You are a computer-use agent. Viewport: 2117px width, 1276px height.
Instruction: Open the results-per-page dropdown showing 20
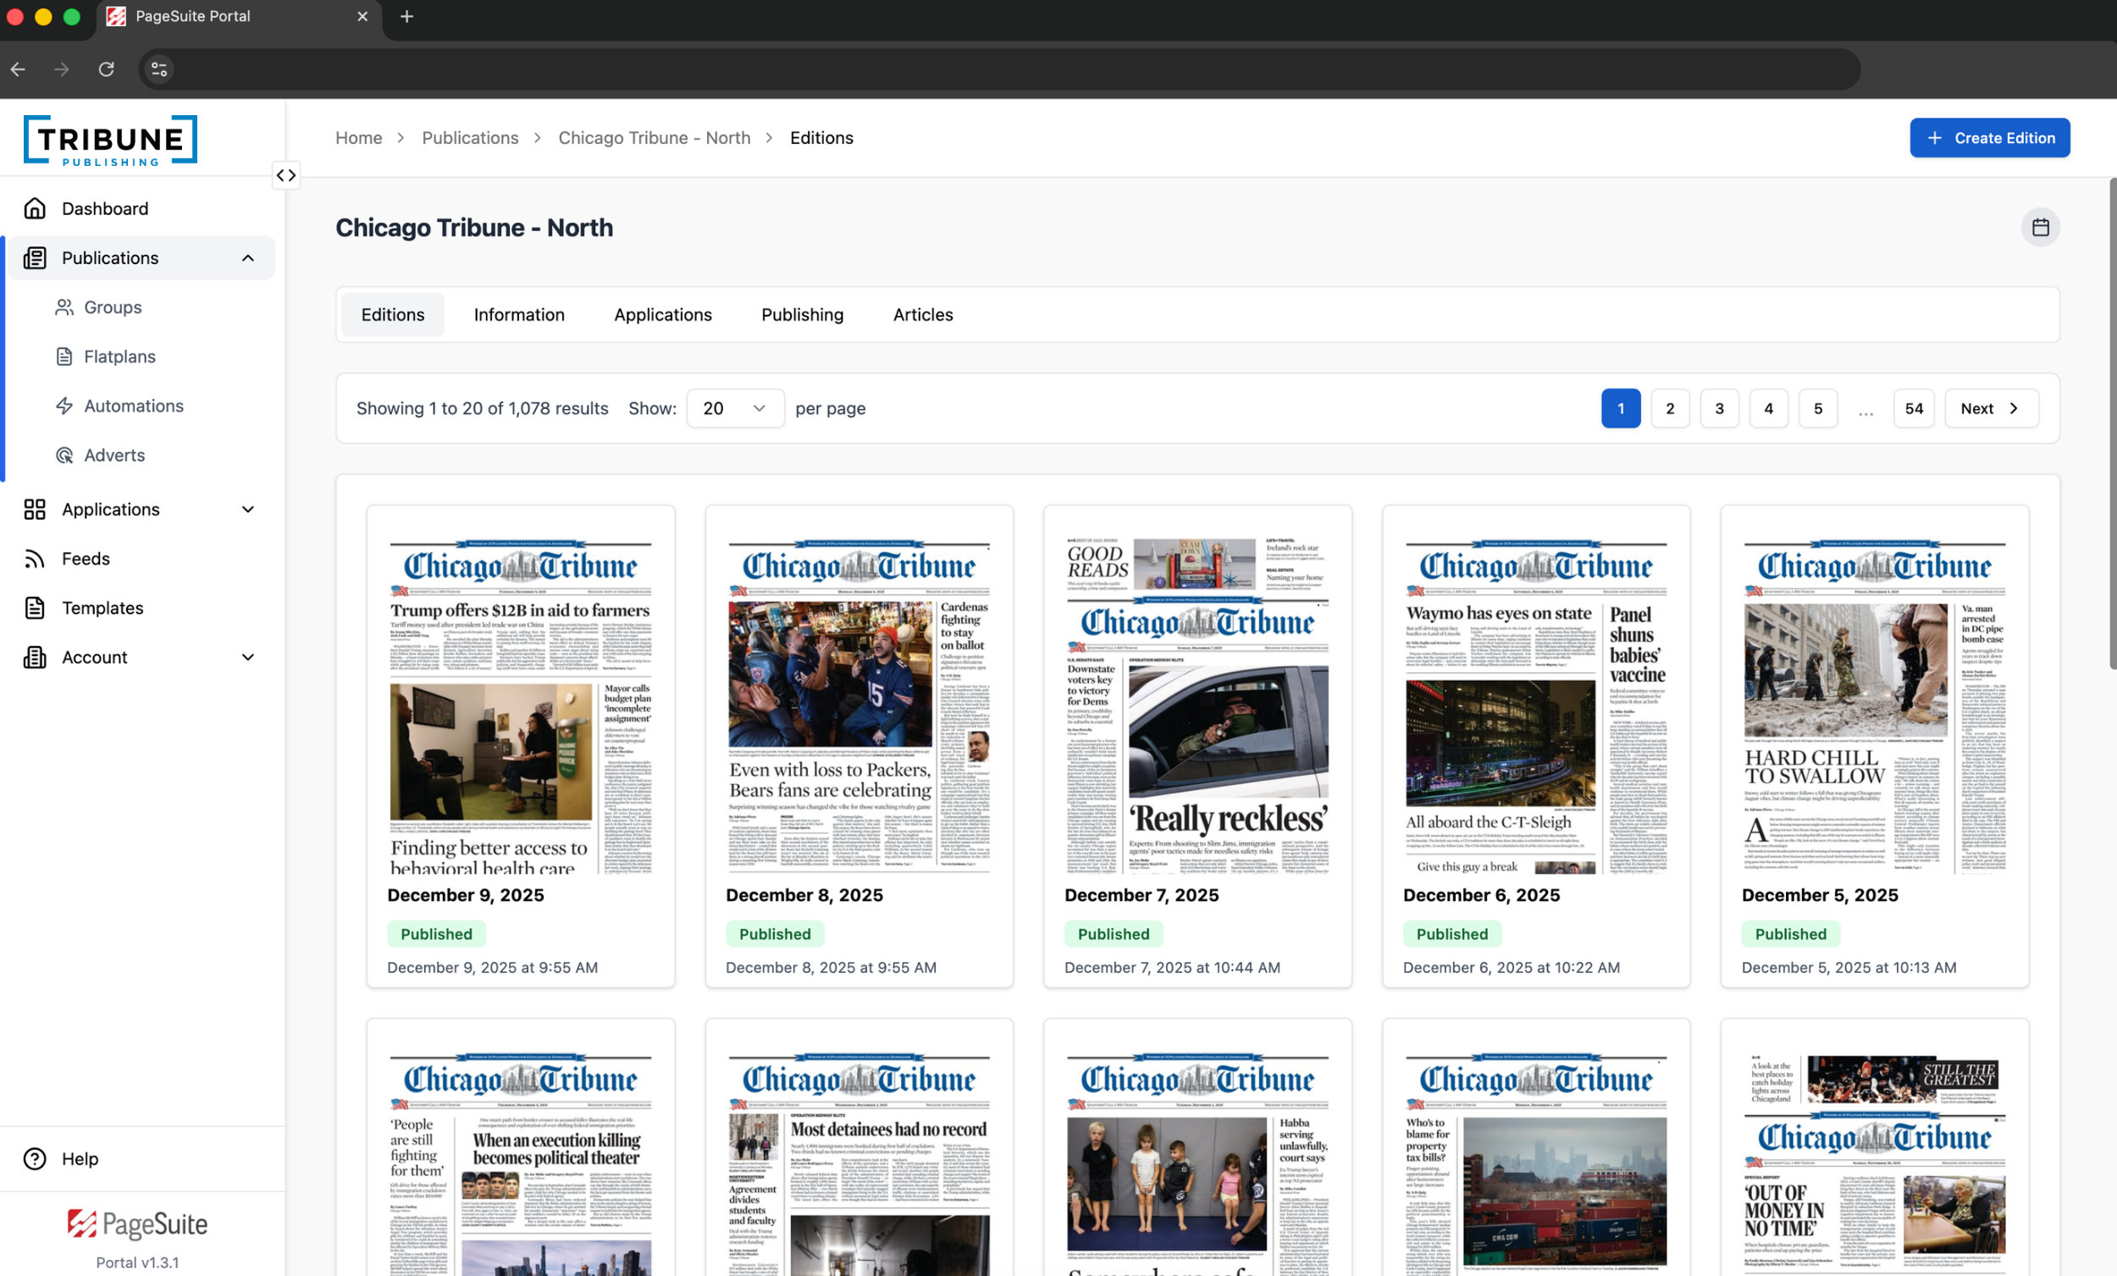[734, 408]
